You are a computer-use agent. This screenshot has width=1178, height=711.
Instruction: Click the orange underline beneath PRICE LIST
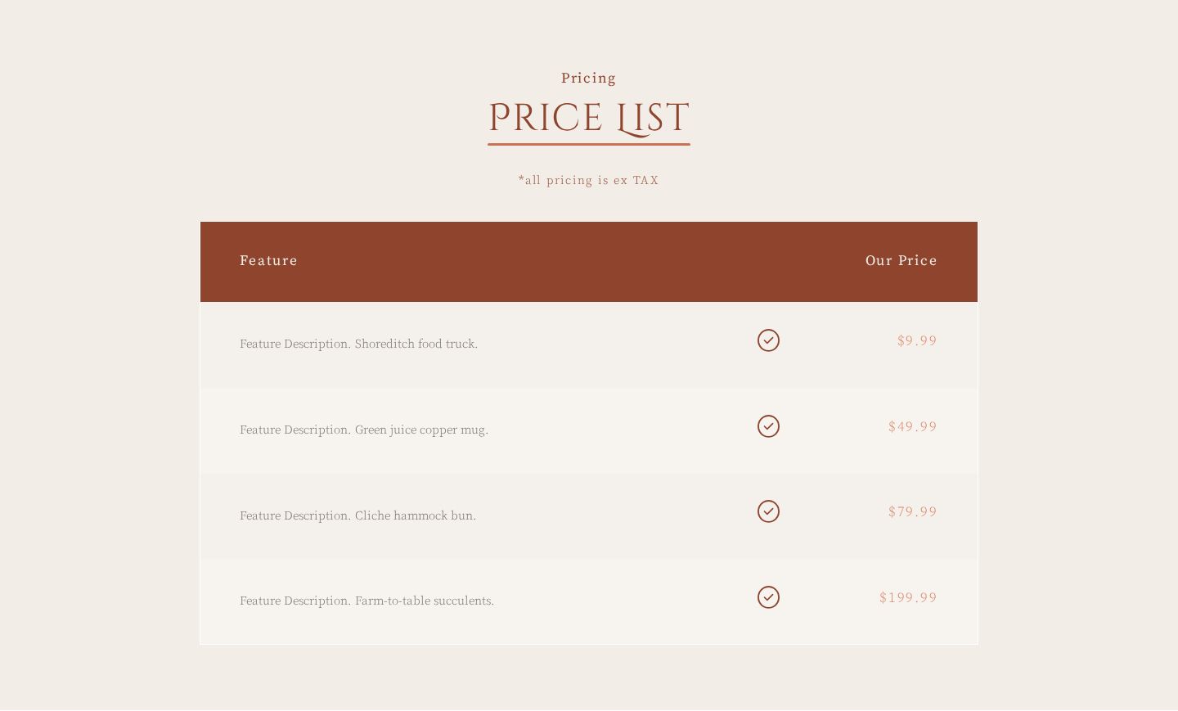pos(589,144)
